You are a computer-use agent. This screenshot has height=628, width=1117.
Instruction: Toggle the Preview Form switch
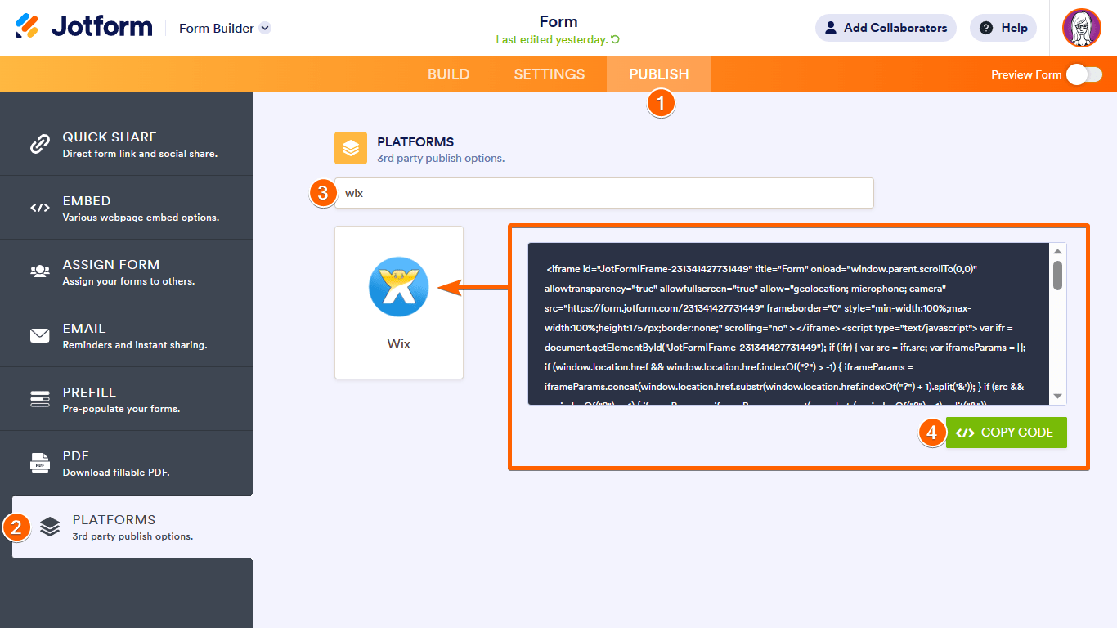pos(1084,74)
